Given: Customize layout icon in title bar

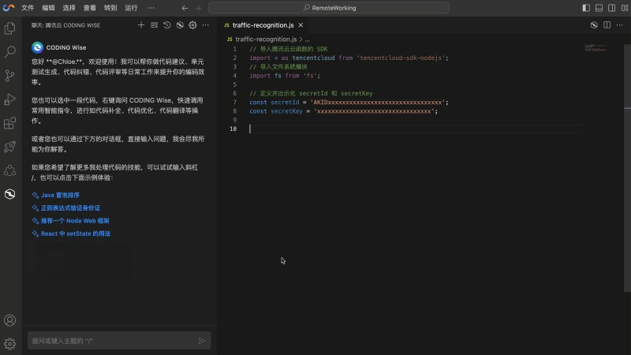Looking at the screenshot, I should click(x=625, y=8).
